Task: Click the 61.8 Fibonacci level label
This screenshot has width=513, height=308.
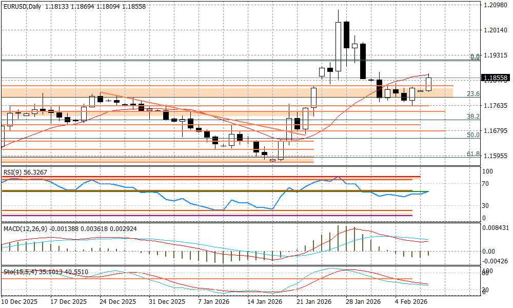Action: click(x=473, y=153)
